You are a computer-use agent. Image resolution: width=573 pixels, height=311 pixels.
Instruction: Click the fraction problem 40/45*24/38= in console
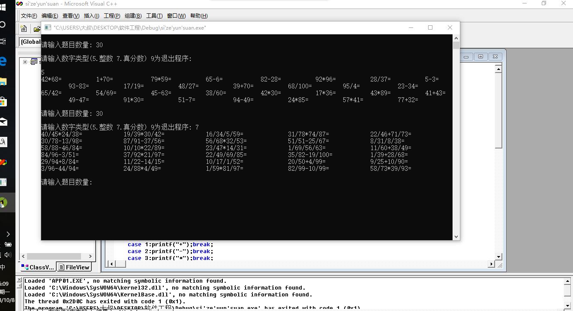coord(62,134)
